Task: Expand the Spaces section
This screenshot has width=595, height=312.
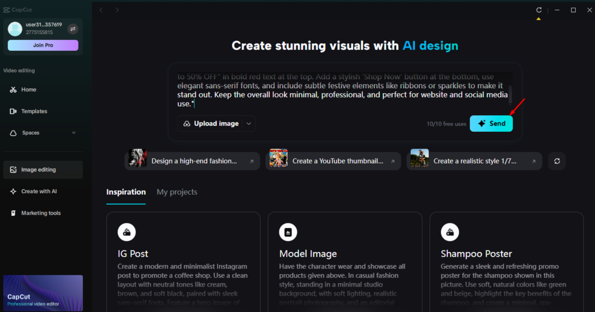Action: tap(74, 133)
